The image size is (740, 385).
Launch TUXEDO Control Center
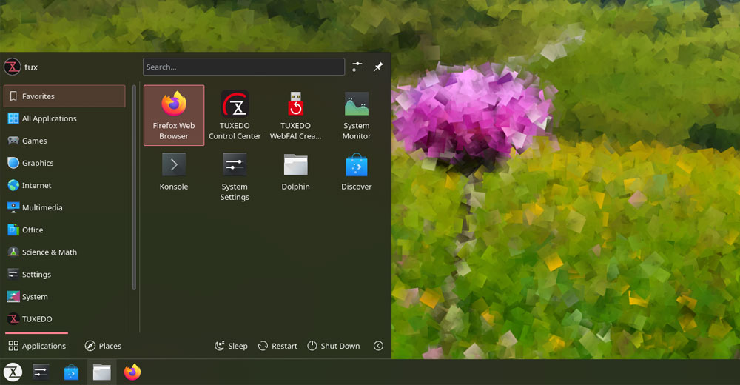235,115
